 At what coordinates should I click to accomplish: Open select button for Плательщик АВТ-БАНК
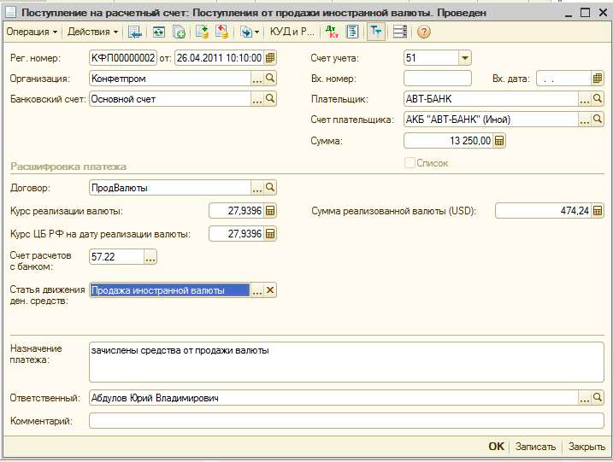click(x=585, y=99)
